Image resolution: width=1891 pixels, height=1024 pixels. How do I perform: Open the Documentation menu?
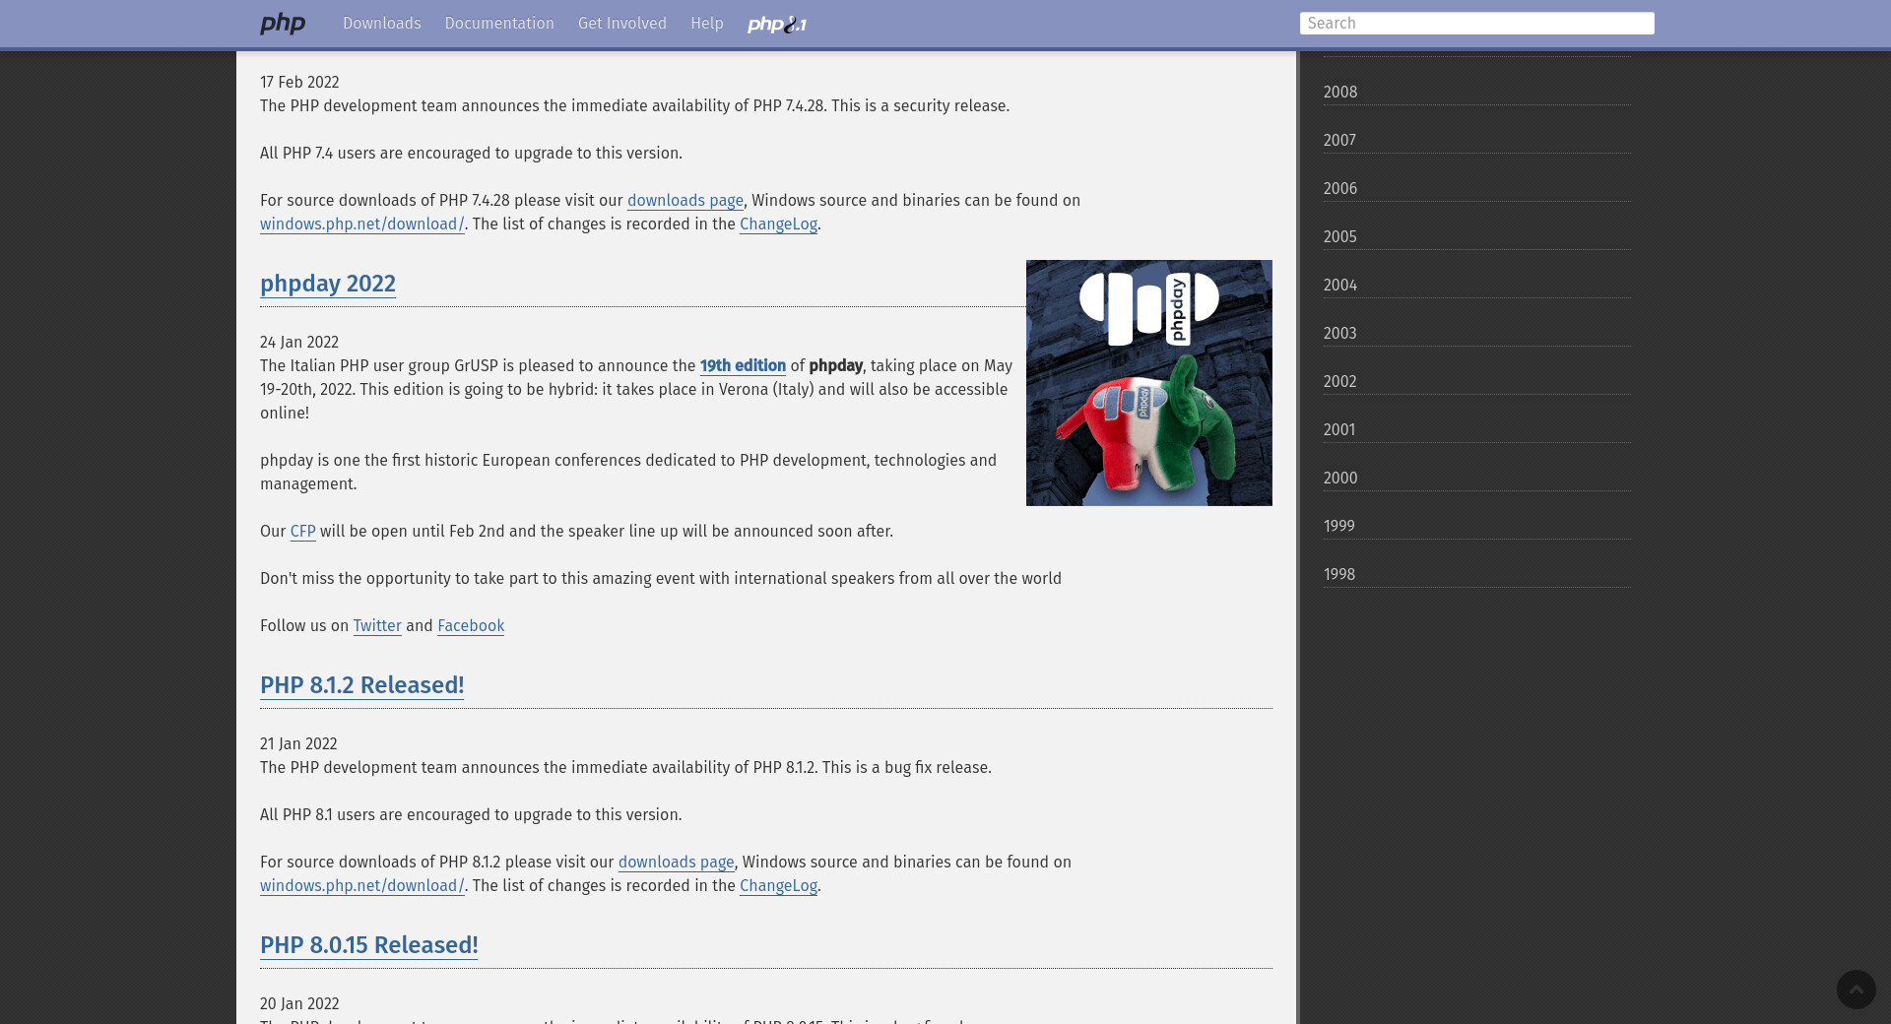tap(498, 24)
